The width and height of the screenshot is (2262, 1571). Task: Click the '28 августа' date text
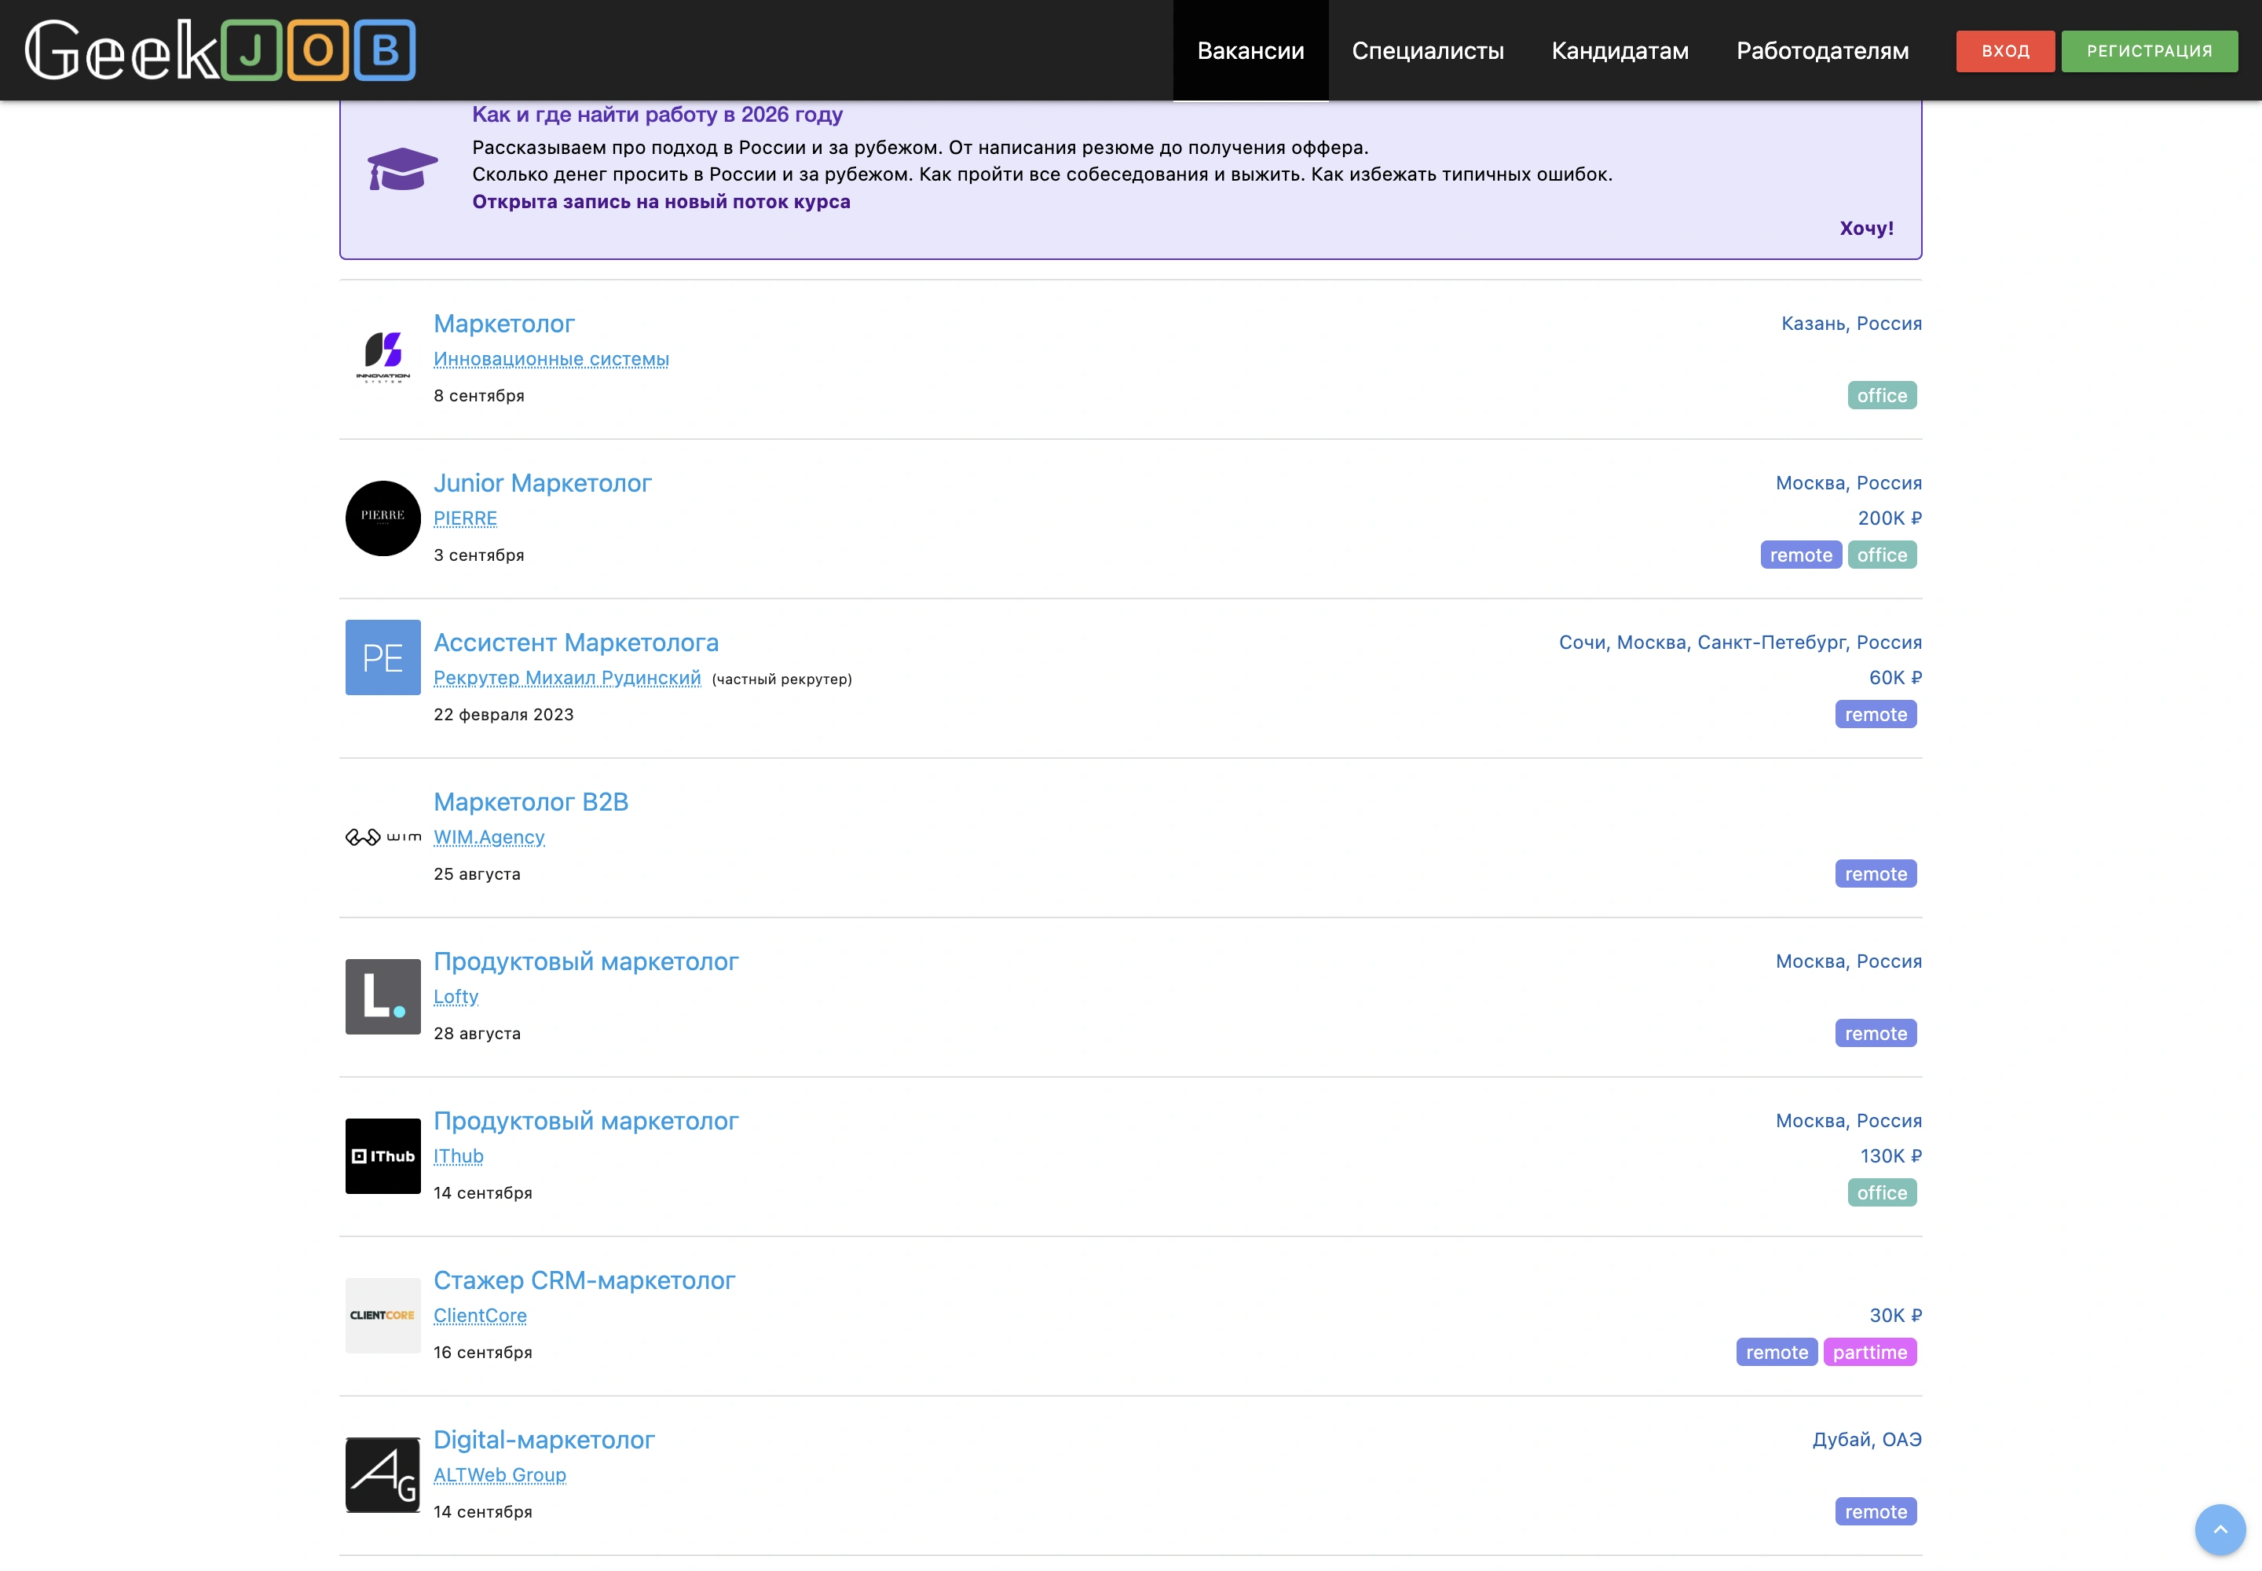point(477,1034)
